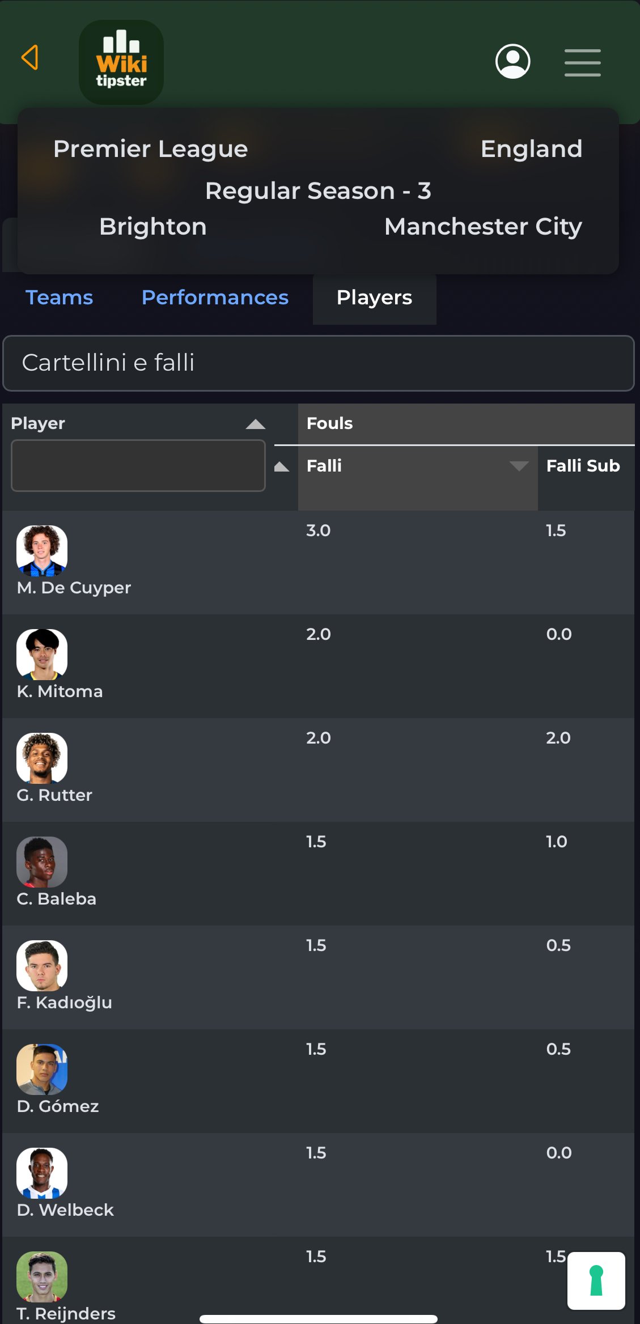640x1324 pixels.
Task: Select the Players tab
Action: point(374,298)
